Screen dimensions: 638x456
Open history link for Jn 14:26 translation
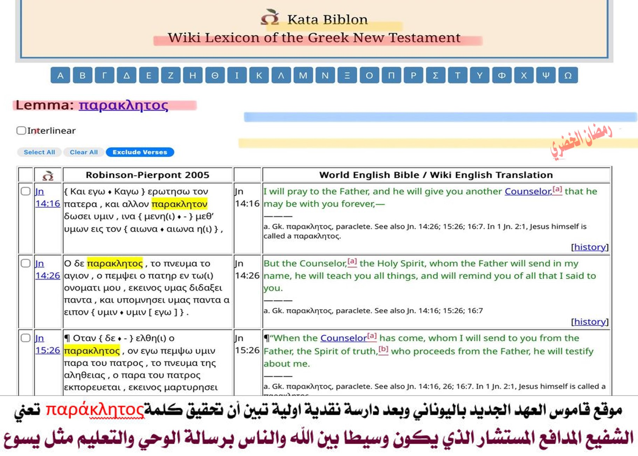pyautogui.click(x=590, y=322)
